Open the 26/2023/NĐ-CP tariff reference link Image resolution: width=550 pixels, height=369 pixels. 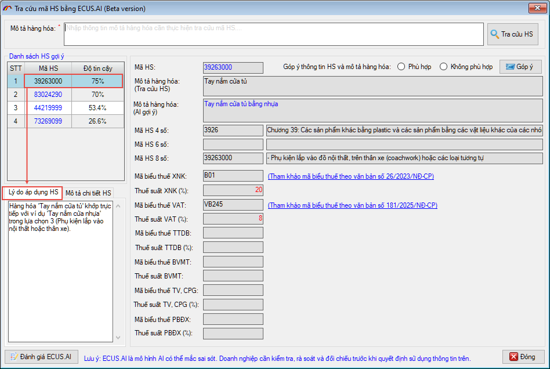[350, 176]
